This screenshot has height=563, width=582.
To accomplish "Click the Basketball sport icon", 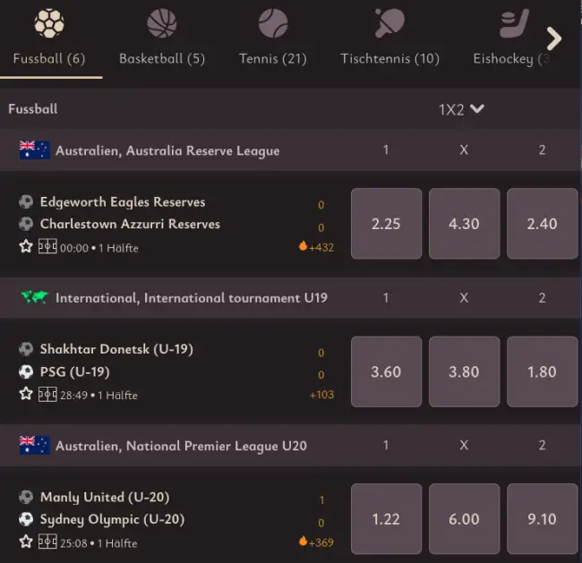I will tap(162, 22).
